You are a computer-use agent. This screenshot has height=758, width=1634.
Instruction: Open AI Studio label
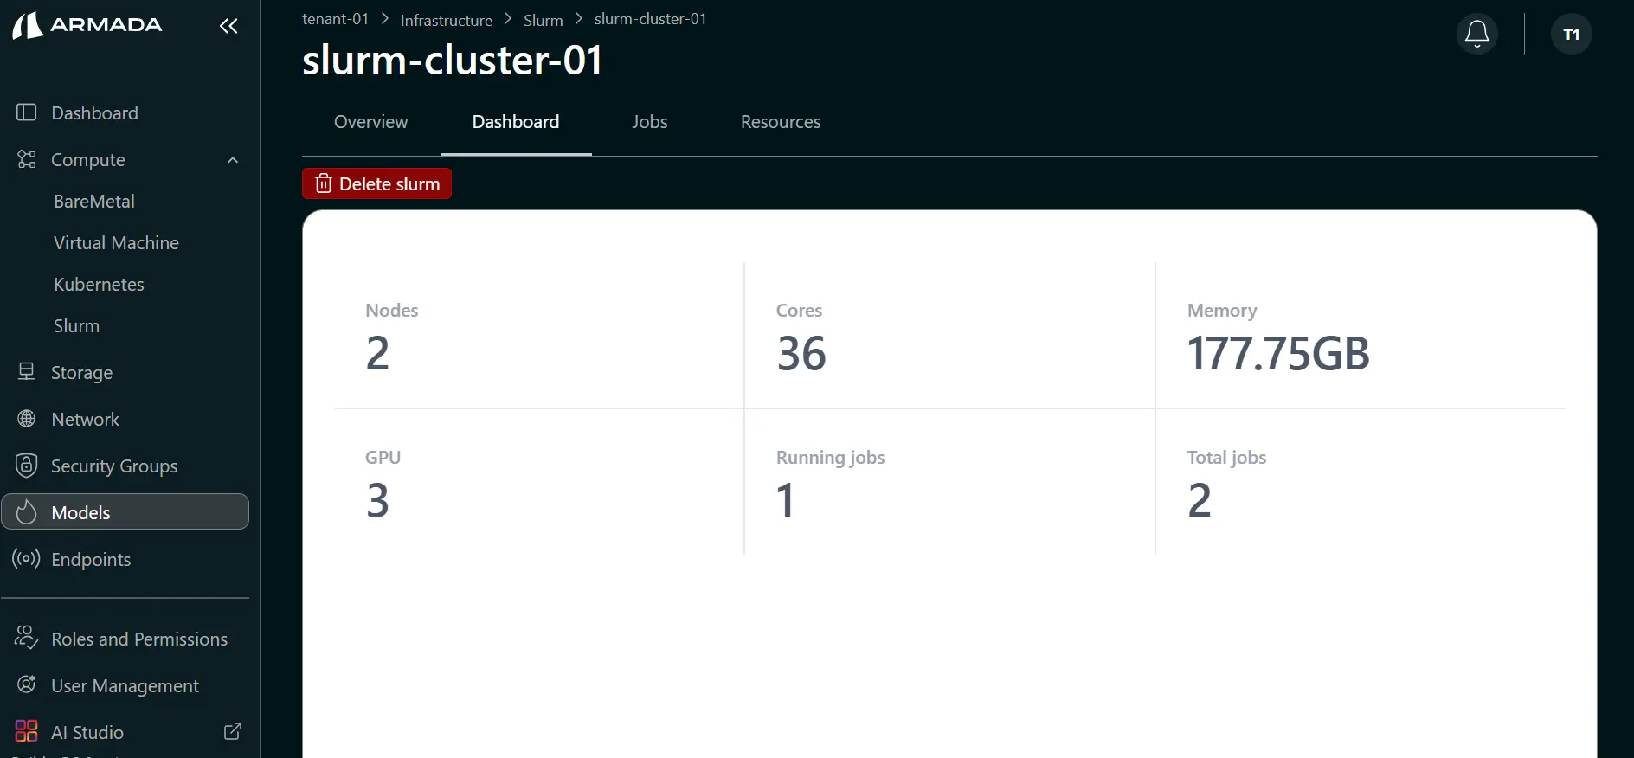87,733
